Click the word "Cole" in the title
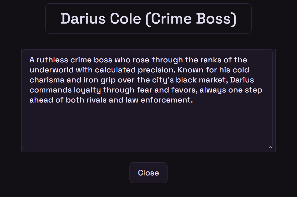This screenshot has width=297, height=197. click(x=126, y=19)
